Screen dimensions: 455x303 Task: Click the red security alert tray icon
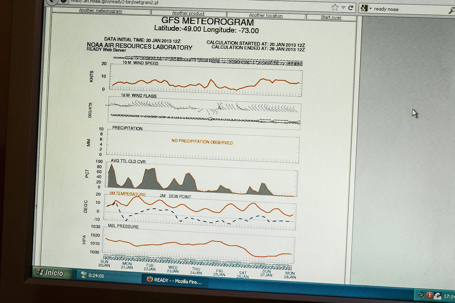pyautogui.click(x=429, y=295)
